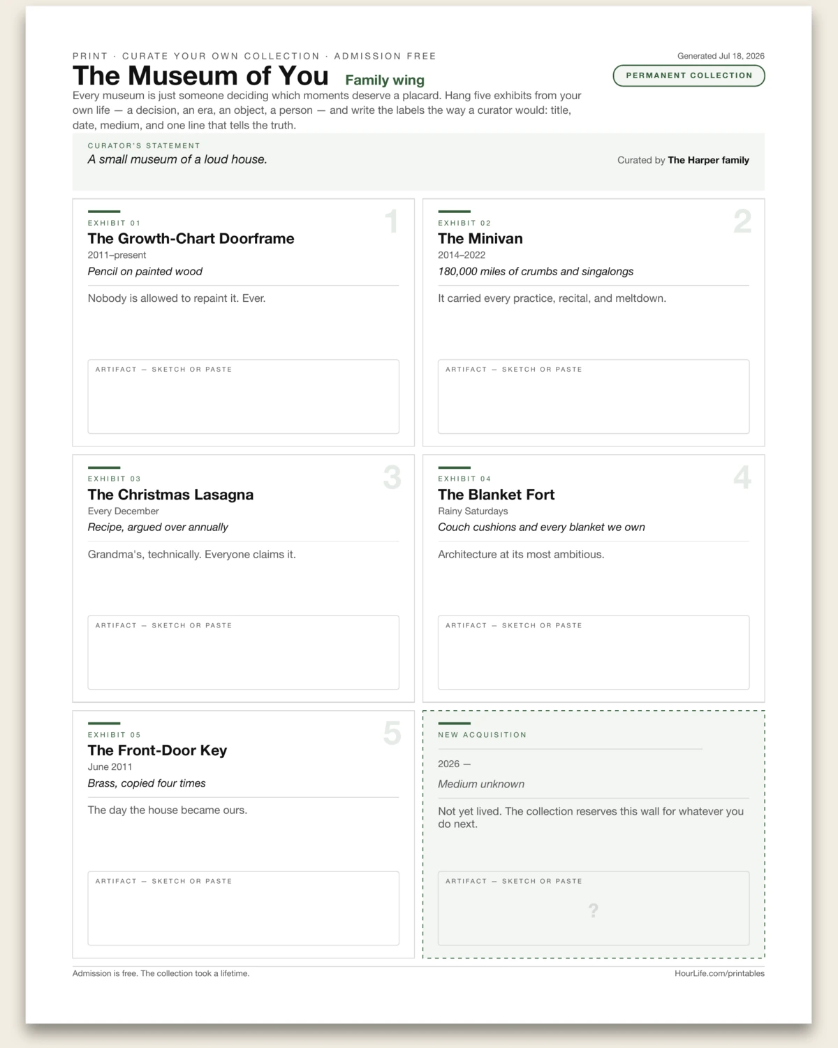The height and width of the screenshot is (1048, 838).
Task: Click the 'EXHIBIT 04' label
Action: pyautogui.click(x=464, y=479)
